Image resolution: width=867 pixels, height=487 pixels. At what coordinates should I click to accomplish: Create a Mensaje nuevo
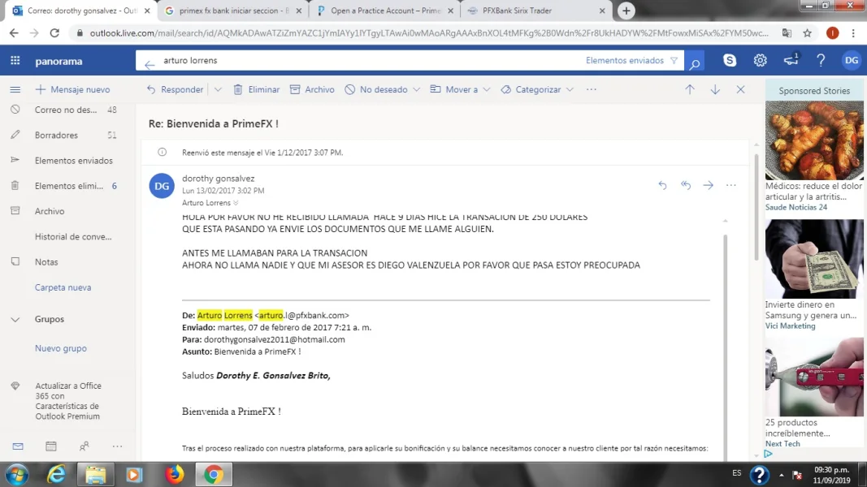[73, 89]
